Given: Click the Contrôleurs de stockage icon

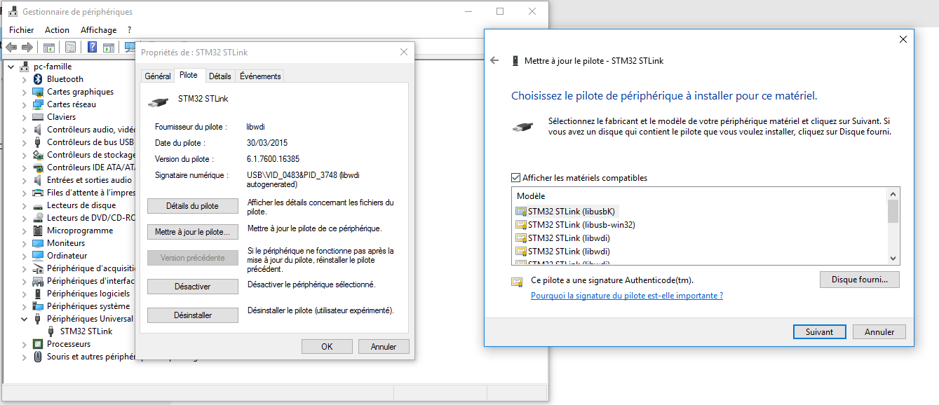Looking at the screenshot, I should (39, 155).
